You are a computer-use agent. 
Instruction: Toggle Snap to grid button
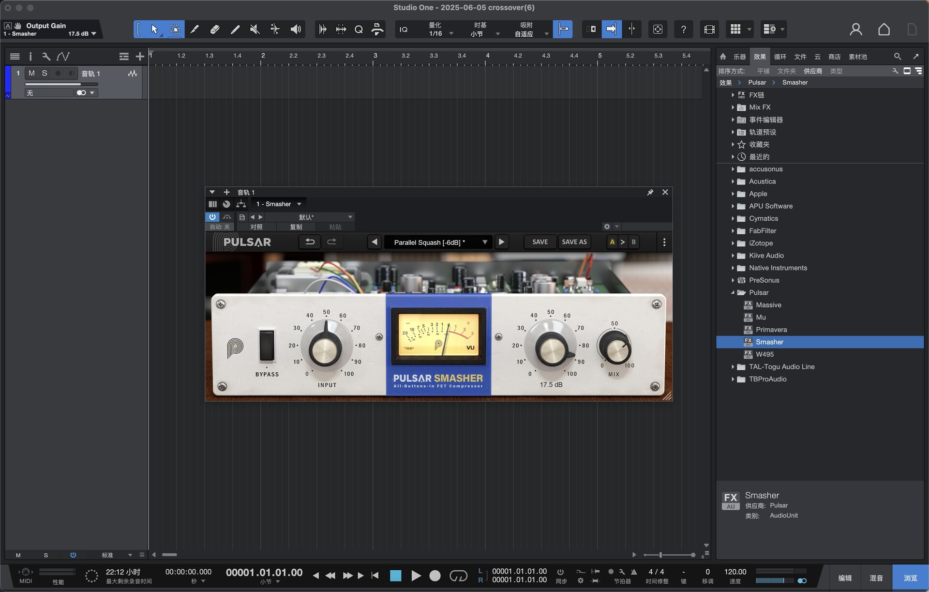(x=563, y=30)
